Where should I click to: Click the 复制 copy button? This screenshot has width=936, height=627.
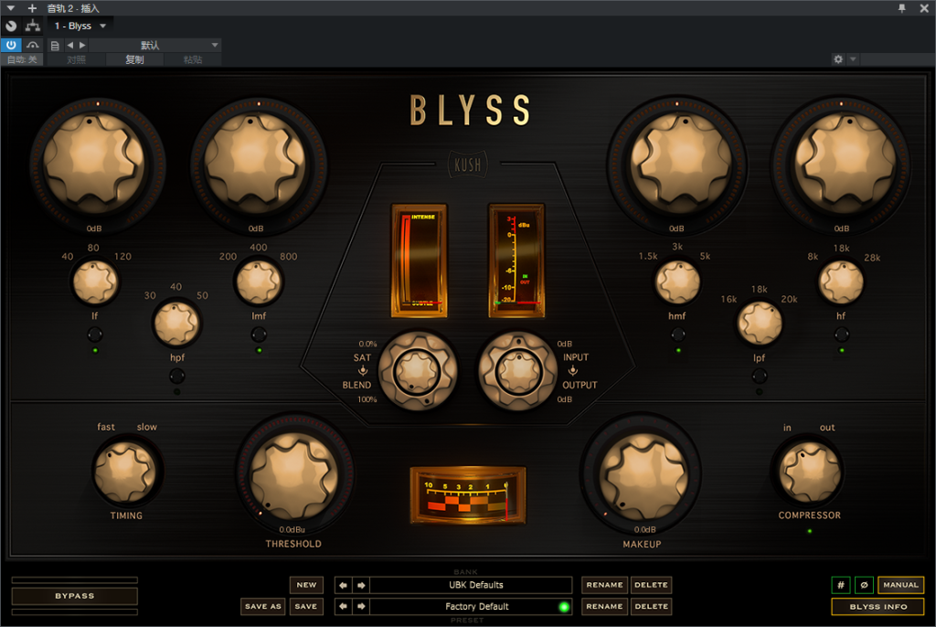click(134, 59)
